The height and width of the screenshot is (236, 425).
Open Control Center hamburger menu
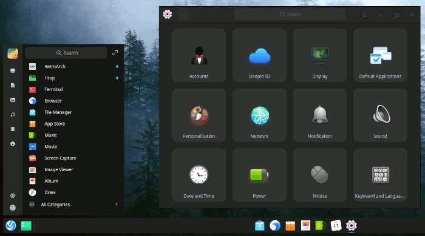364,15
